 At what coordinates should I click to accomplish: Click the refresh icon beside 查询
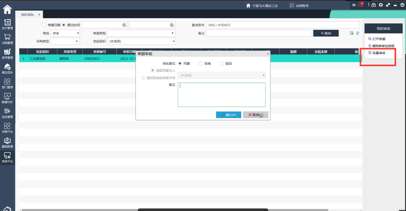tap(358, 33)
